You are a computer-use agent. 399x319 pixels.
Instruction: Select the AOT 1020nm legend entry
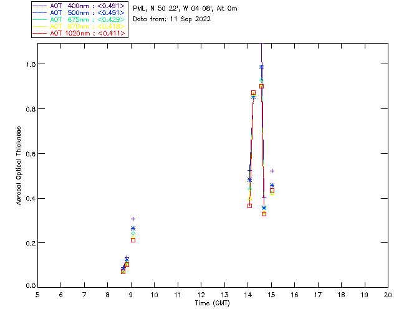(79, 33)
